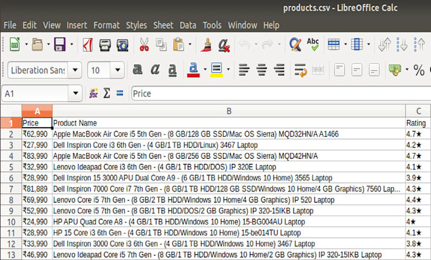Open the Function Wizard icon
The height and width of the screenshot is (260, 431).
(x=93, y=94)
